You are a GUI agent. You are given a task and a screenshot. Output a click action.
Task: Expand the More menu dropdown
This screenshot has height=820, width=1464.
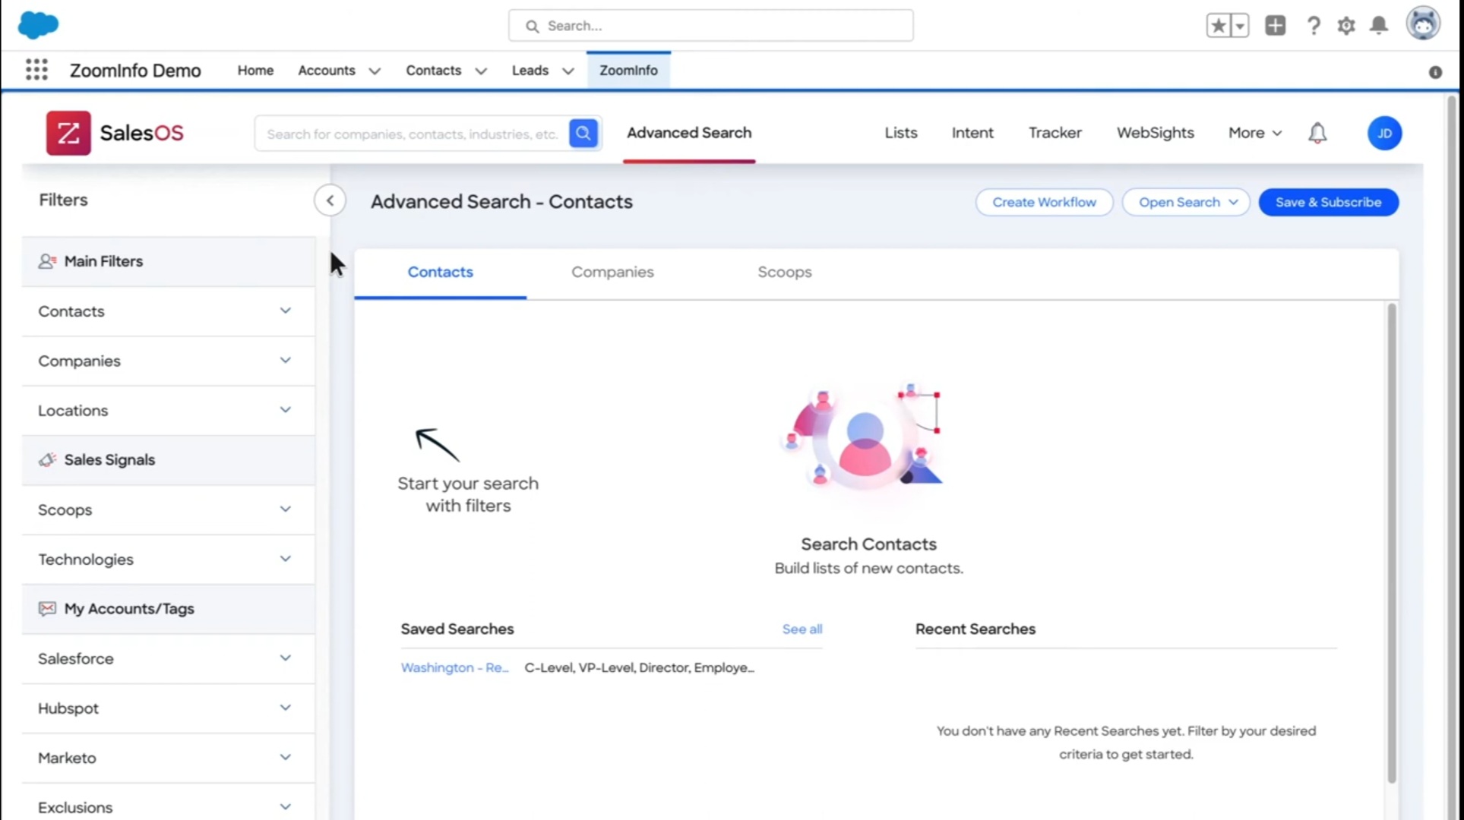point(1255,133)
